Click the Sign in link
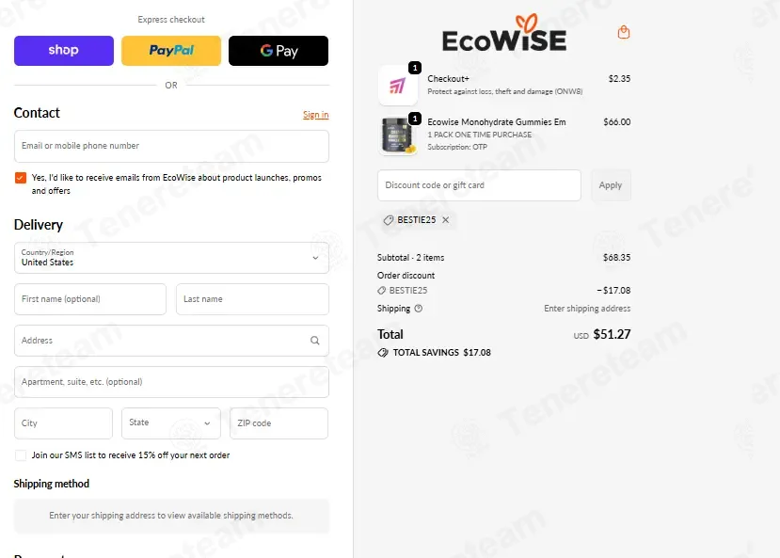This screenshot has height=558, width=780. (x=316, y=115)
